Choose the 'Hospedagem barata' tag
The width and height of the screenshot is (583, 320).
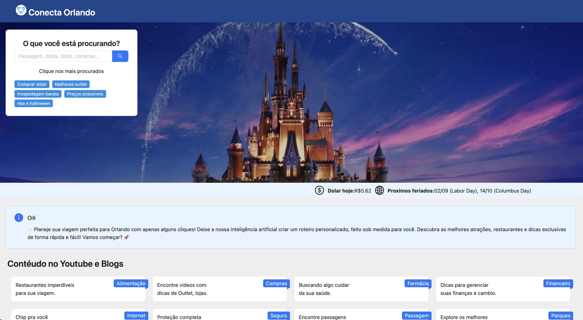38,94
